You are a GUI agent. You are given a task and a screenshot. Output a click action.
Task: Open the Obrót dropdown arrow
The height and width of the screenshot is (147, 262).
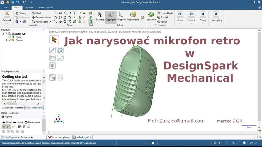[43, 13]
